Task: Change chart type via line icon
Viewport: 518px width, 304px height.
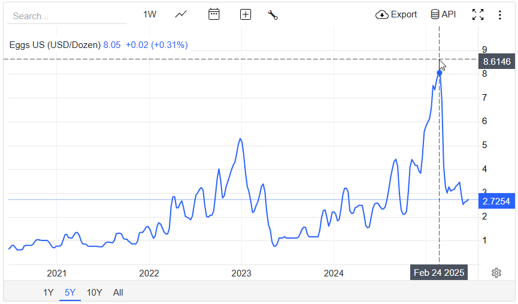Action: [x=181, y=14]
